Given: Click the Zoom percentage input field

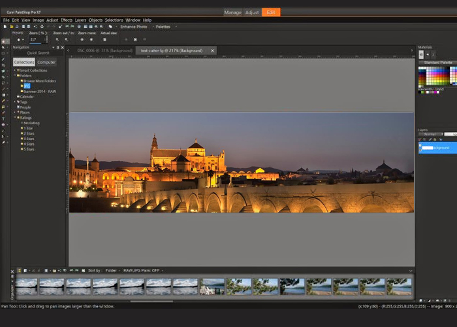Looking at the screenshot, I should tap(34, 39).
